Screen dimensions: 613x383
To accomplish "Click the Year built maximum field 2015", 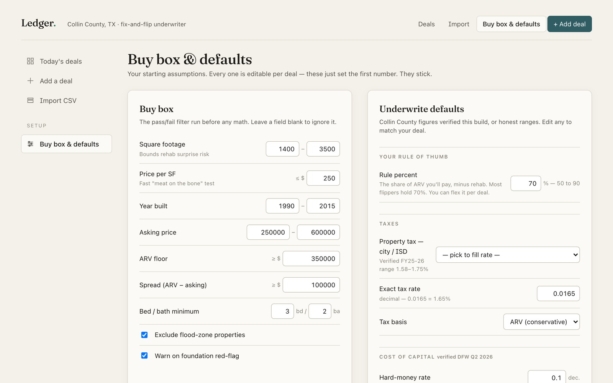I will [x=323, y=206].
